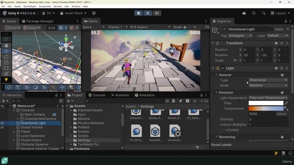The width and height of the screenshot is (294, 165).
Task: Click the Project panel add button
Action: coord(70,101)
